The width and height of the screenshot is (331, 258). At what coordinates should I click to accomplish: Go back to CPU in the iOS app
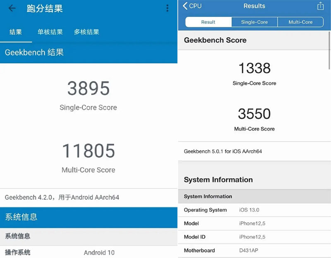(192, 6)
